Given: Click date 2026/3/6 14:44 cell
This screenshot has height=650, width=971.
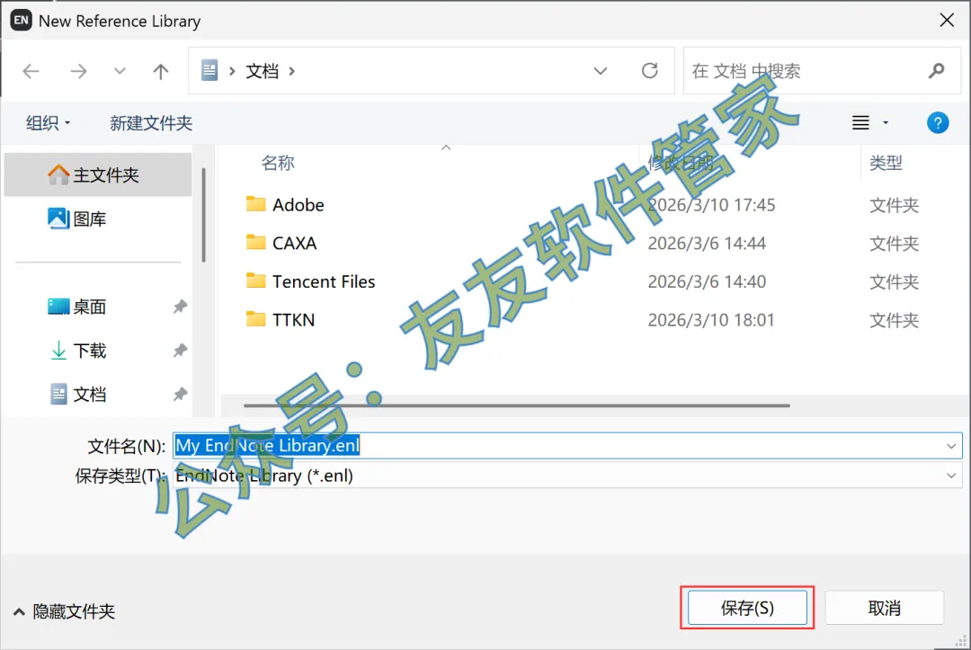Looking at the screenshot, I should click(x=707, y=244).
